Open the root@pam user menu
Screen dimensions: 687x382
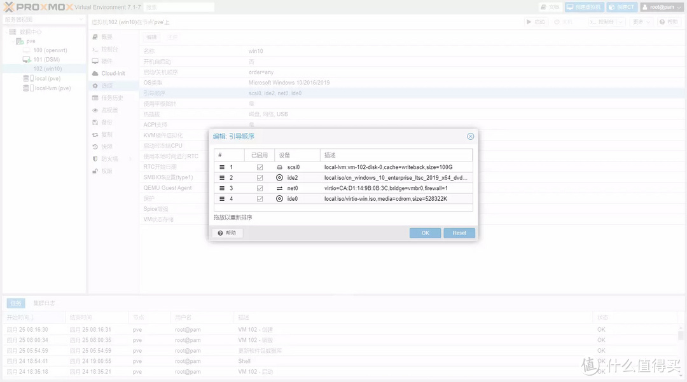point(662,7)
